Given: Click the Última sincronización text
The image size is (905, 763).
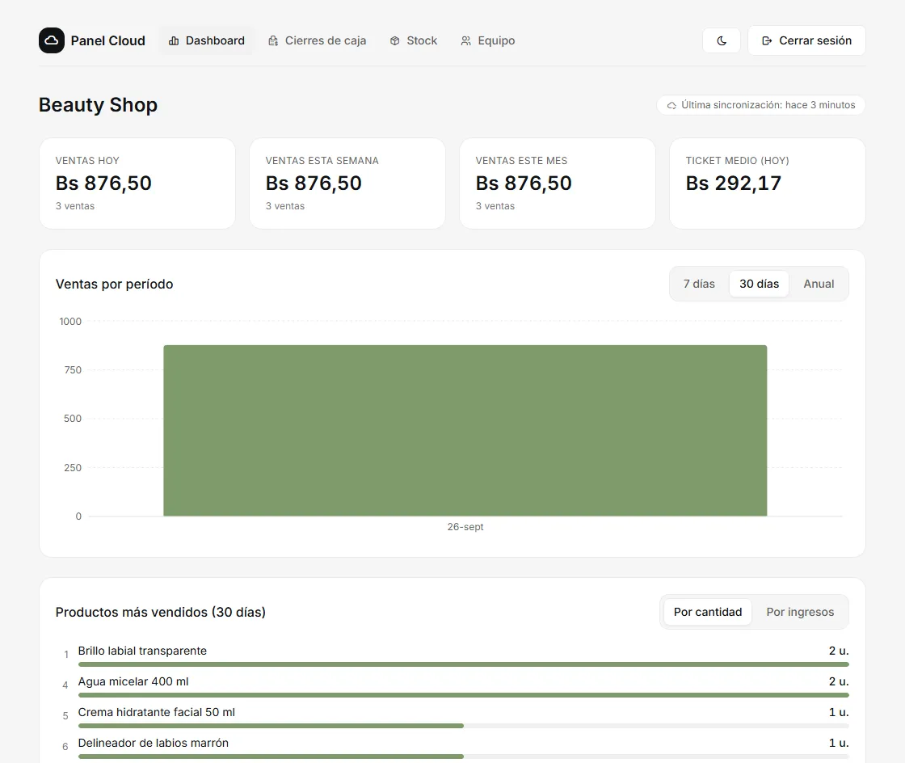Looking at the screenshot, I should [768, 105].
